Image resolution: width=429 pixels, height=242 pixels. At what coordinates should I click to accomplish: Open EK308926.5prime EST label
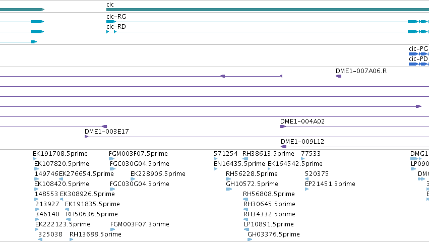pyautogui.click(x=87, y=194)
